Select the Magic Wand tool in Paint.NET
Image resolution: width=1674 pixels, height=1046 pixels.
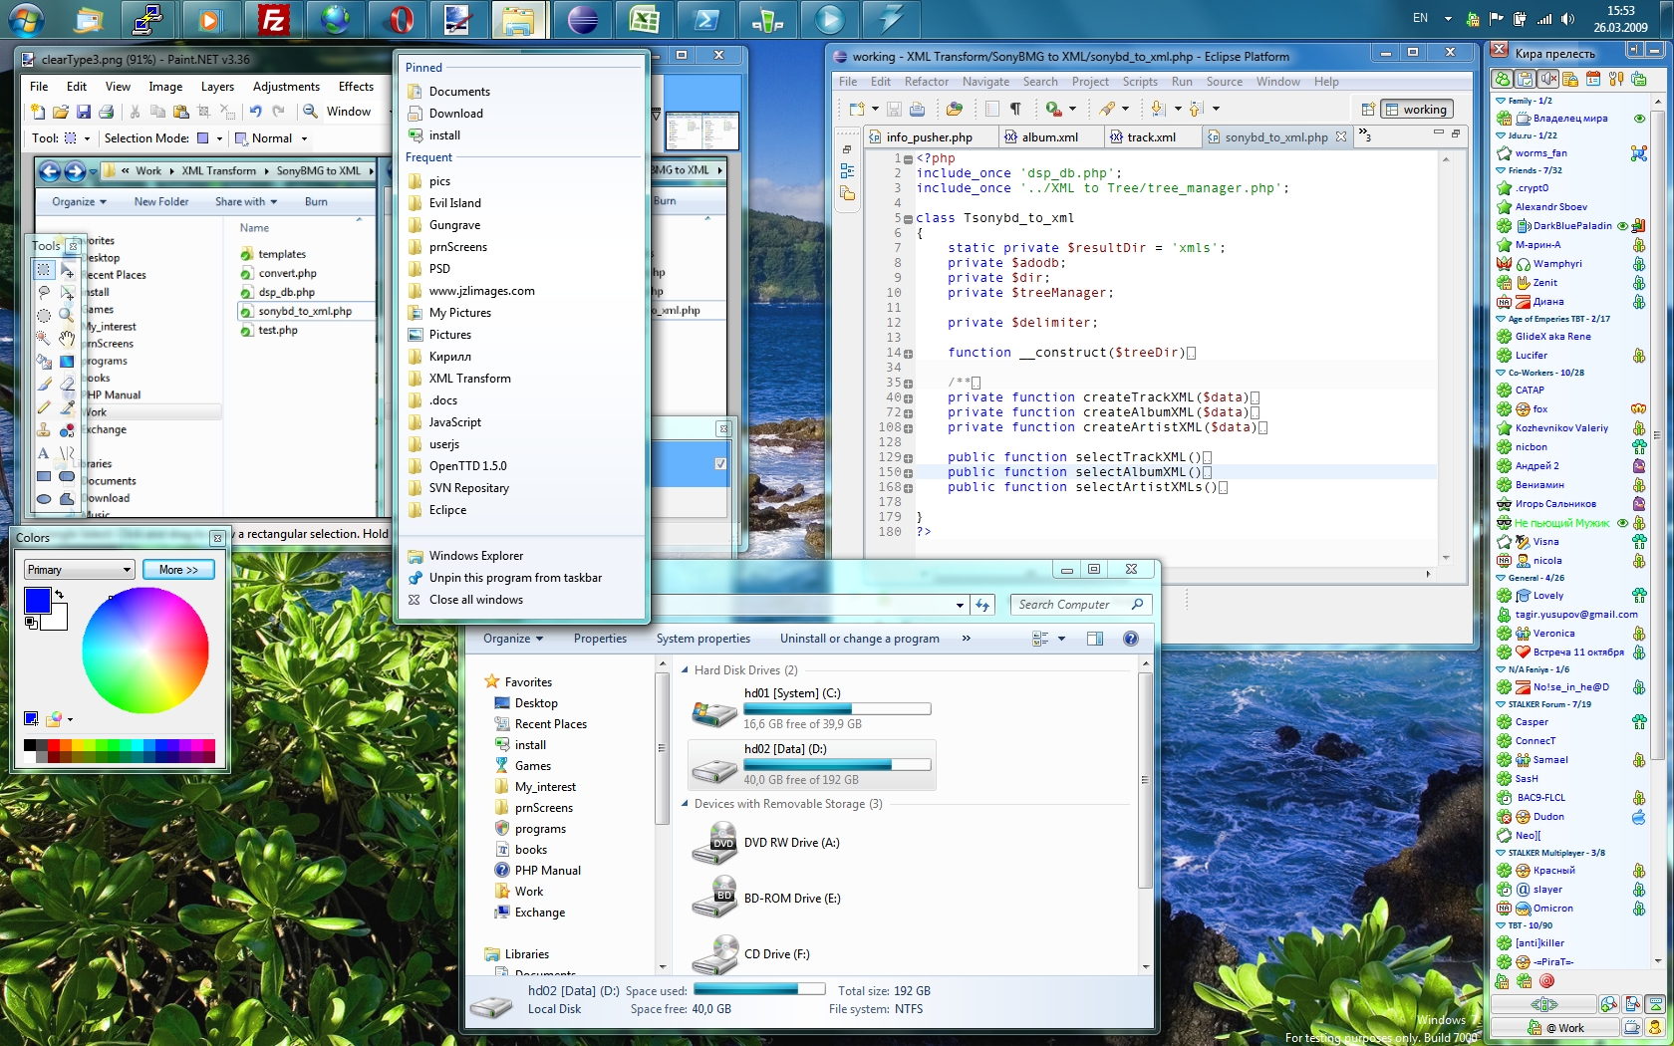(43, 338)
